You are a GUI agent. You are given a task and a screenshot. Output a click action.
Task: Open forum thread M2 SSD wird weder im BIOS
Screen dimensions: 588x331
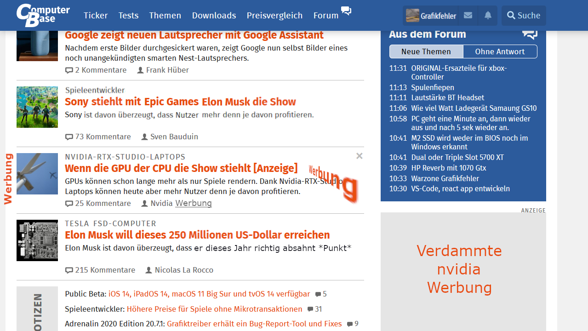(469, 142)
